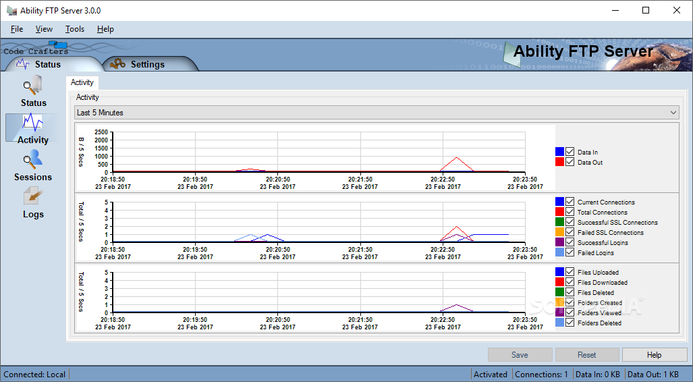Click the Help button at the bottom

654,354
